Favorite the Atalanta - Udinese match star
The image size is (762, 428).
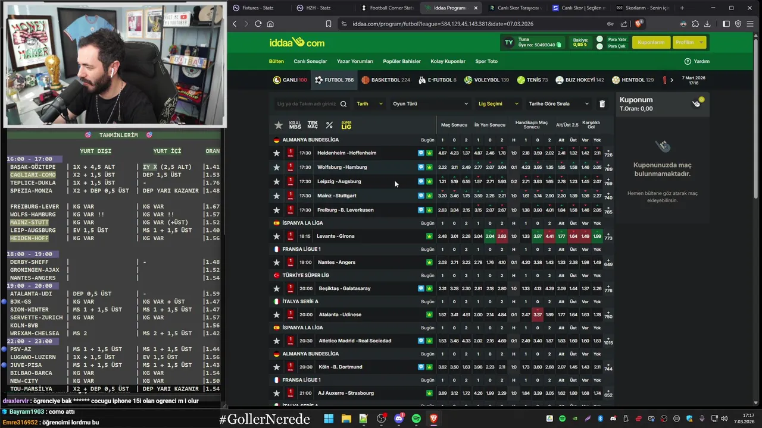[x=276, y=314]
